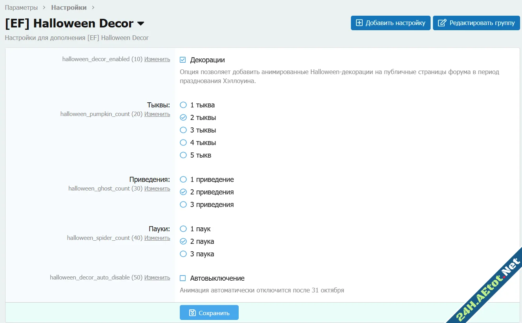Select the 1 тыква radio option

(x=183, y=105)
